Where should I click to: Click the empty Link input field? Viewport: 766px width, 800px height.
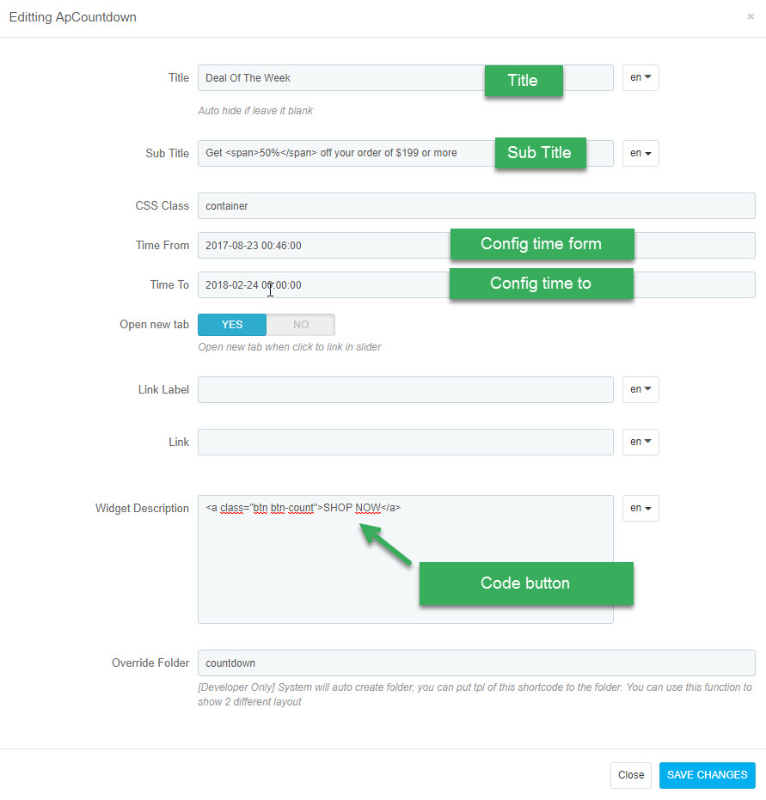tap(406, 442)
